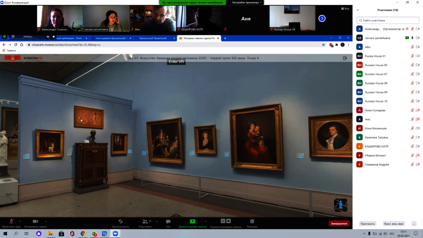
Task: Open File Explorer from the taskbar
Action: [50, 234]
